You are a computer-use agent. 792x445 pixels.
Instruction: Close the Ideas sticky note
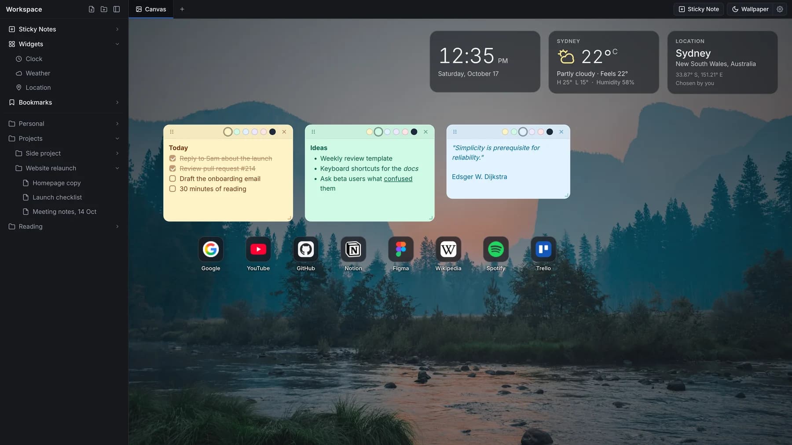[x=425, y=132]
